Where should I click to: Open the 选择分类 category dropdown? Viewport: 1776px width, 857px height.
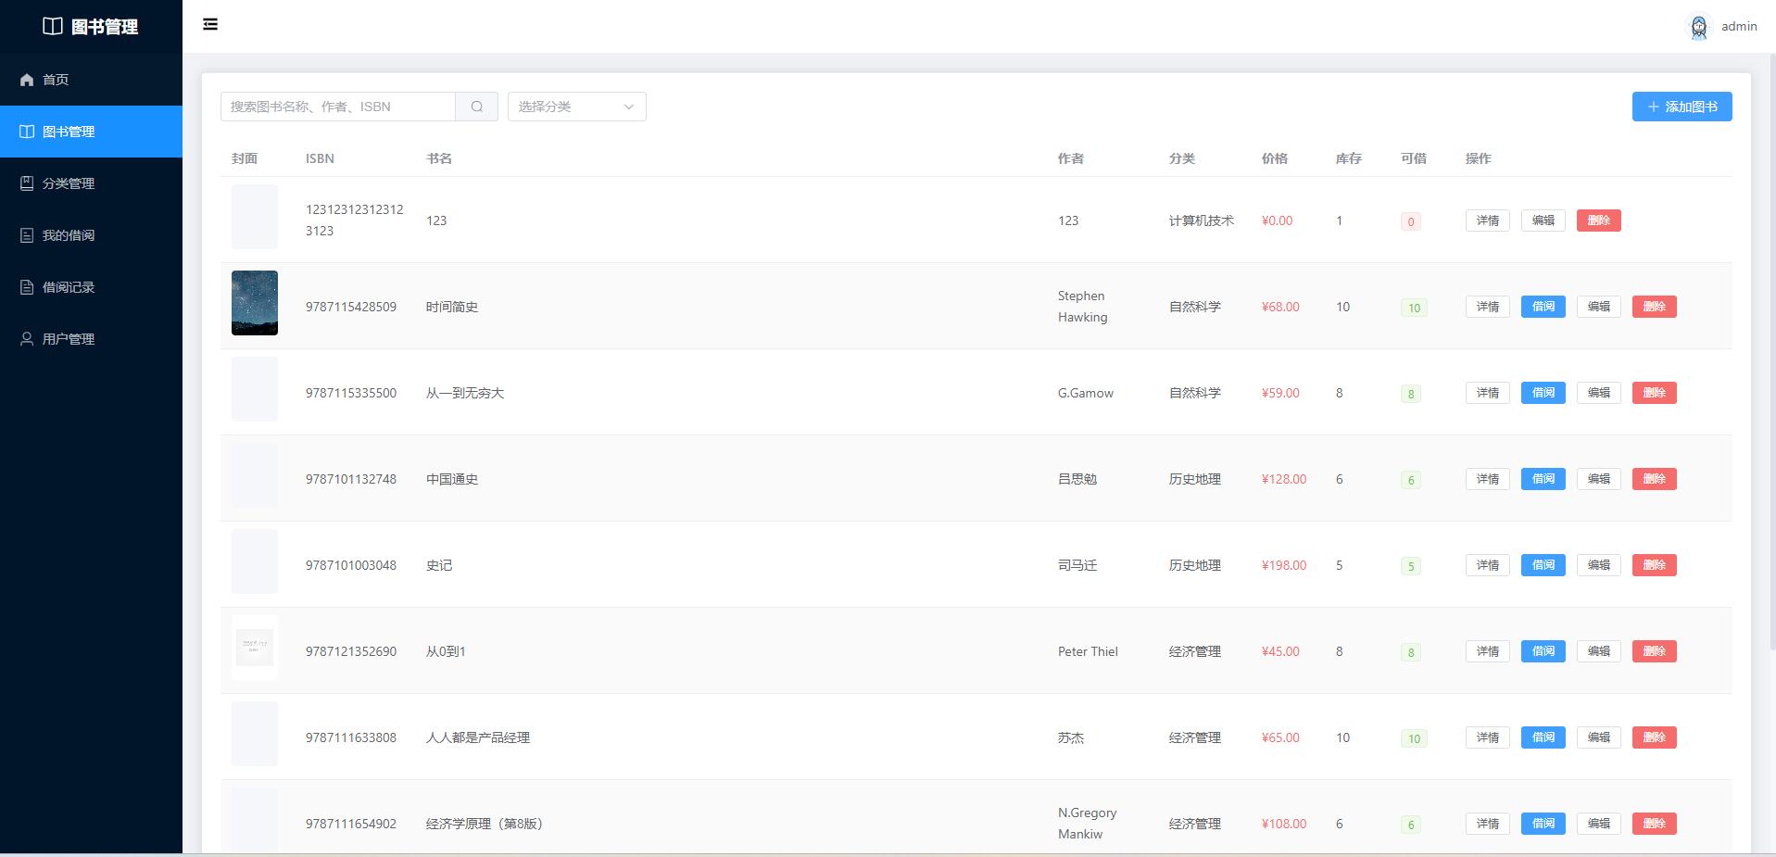pyautogui.click(x=565, y=107)
